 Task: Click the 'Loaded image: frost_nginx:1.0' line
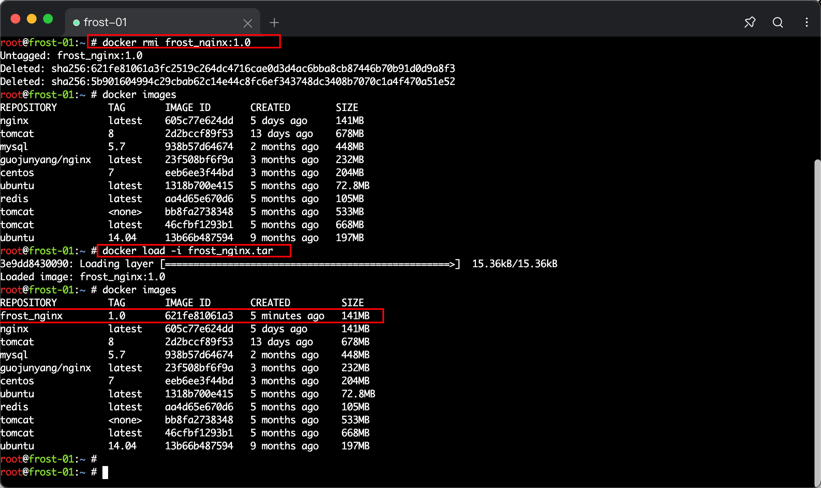coord(83,277)
